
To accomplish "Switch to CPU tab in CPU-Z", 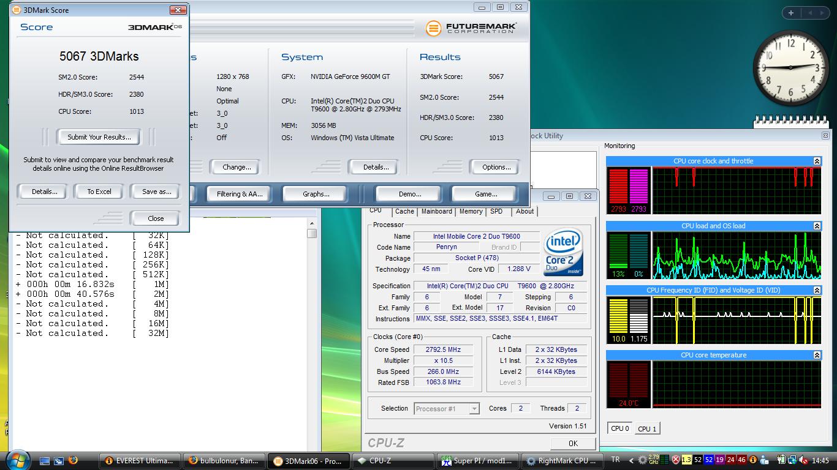I will coord(376,211).
